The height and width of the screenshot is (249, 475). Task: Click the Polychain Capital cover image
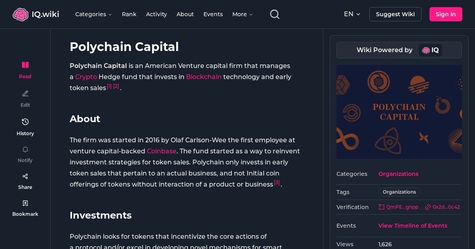399,112
